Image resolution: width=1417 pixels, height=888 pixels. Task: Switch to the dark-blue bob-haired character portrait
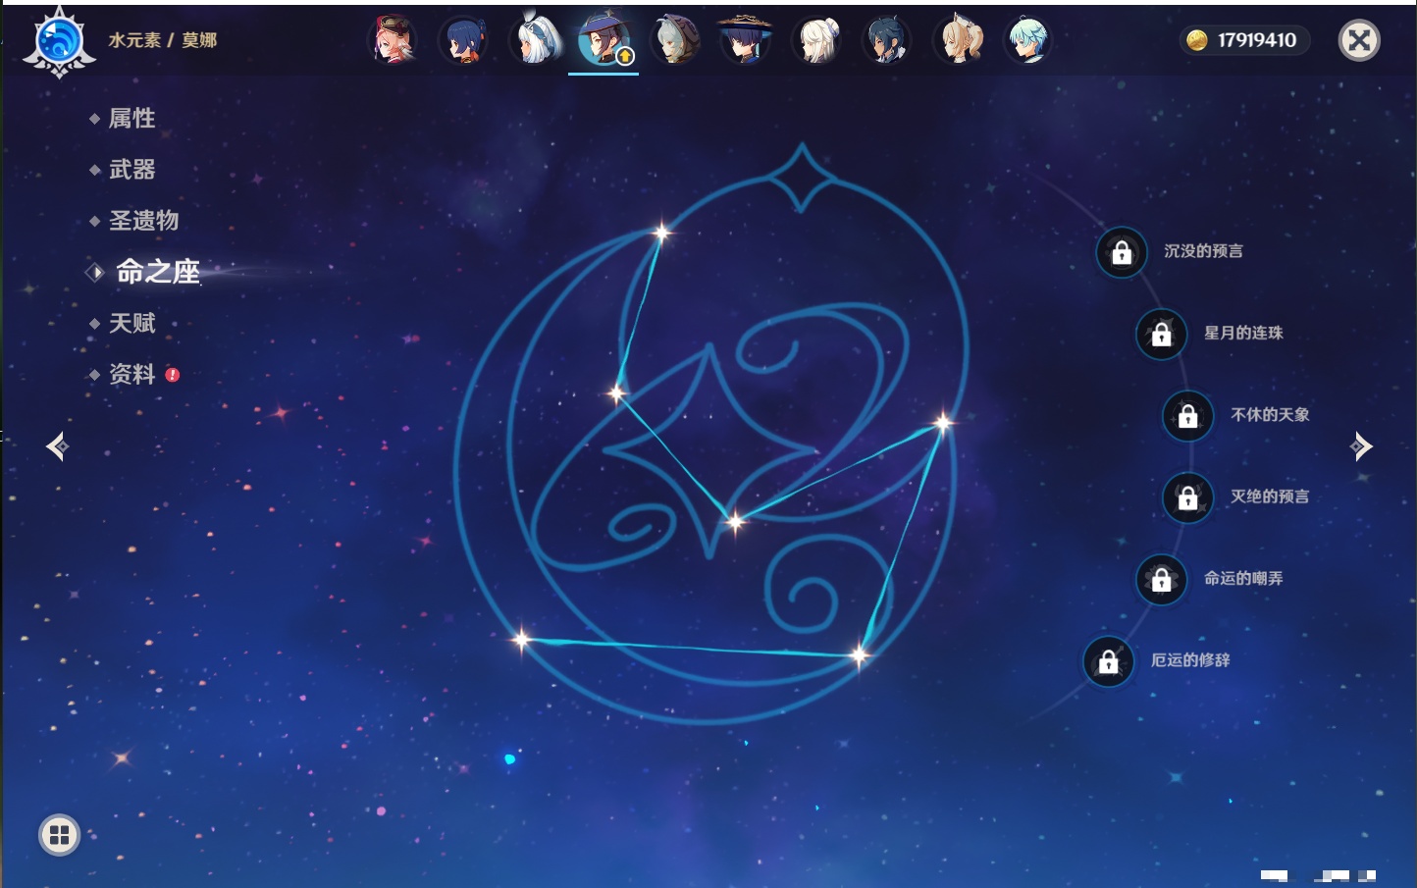(x=462, y=40)
